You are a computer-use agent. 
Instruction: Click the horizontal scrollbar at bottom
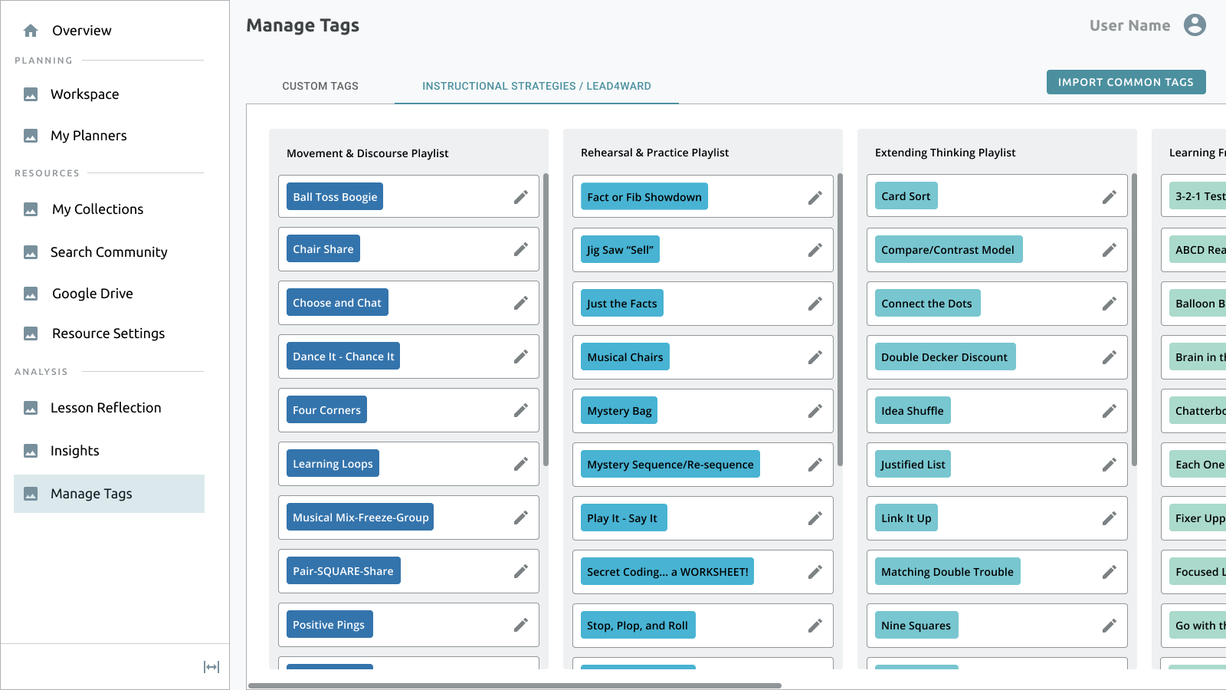point(515,685)
